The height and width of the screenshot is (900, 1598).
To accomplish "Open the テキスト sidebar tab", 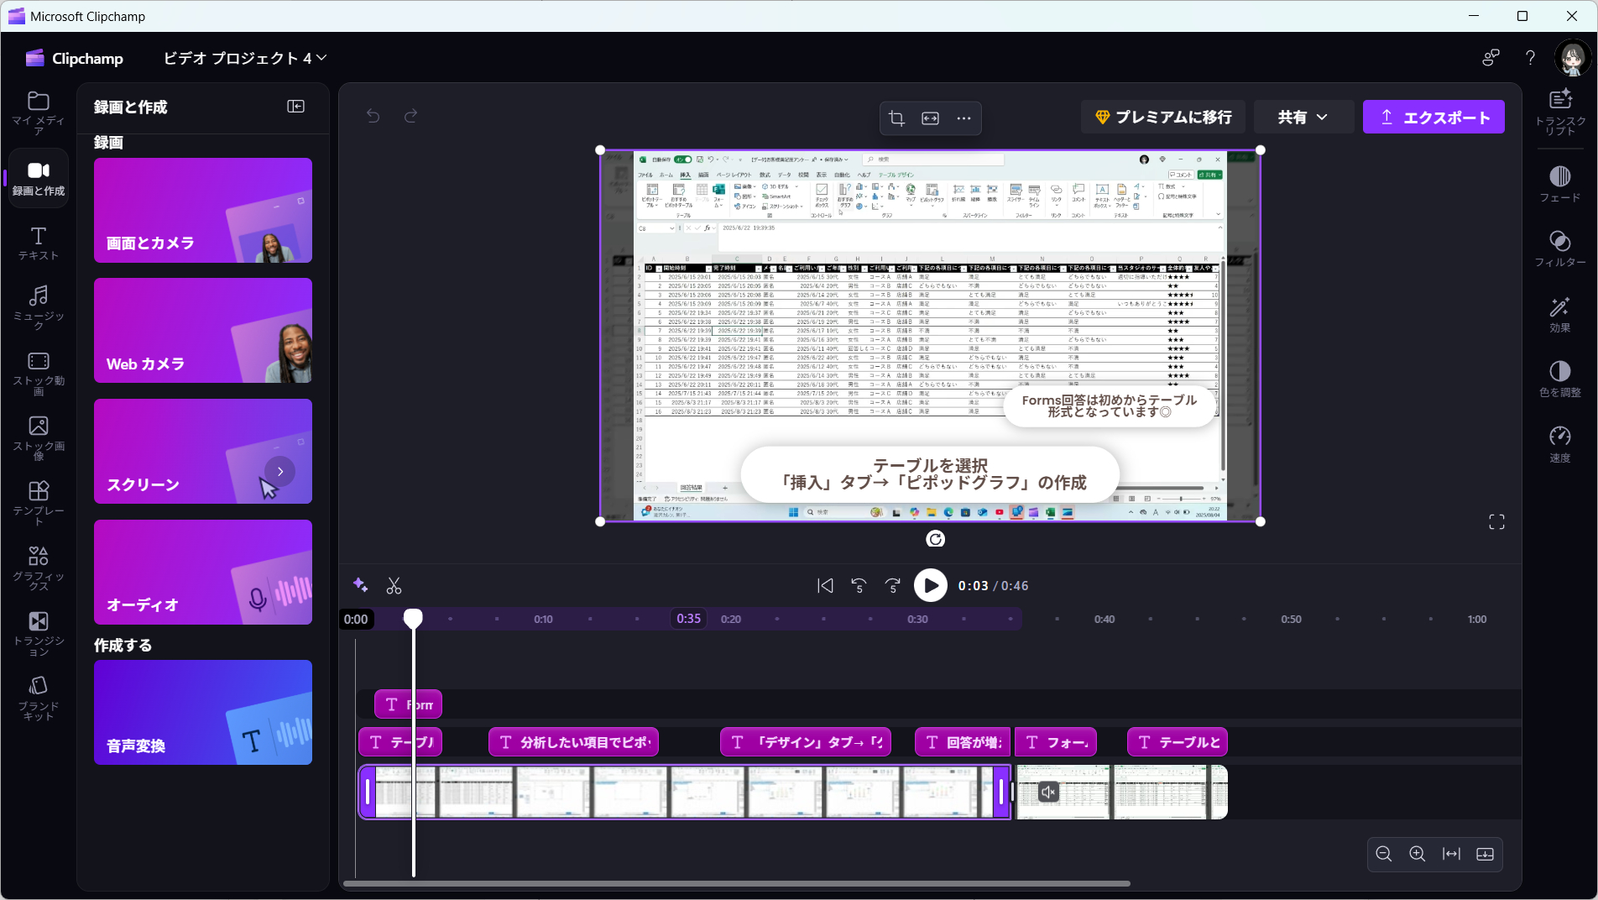I will pyautogui.click(x=39, y=243).
